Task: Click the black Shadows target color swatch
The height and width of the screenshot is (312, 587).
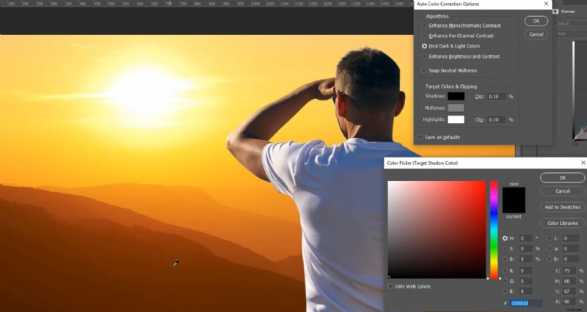Action: pyautogui.click(x=456, y=97)
